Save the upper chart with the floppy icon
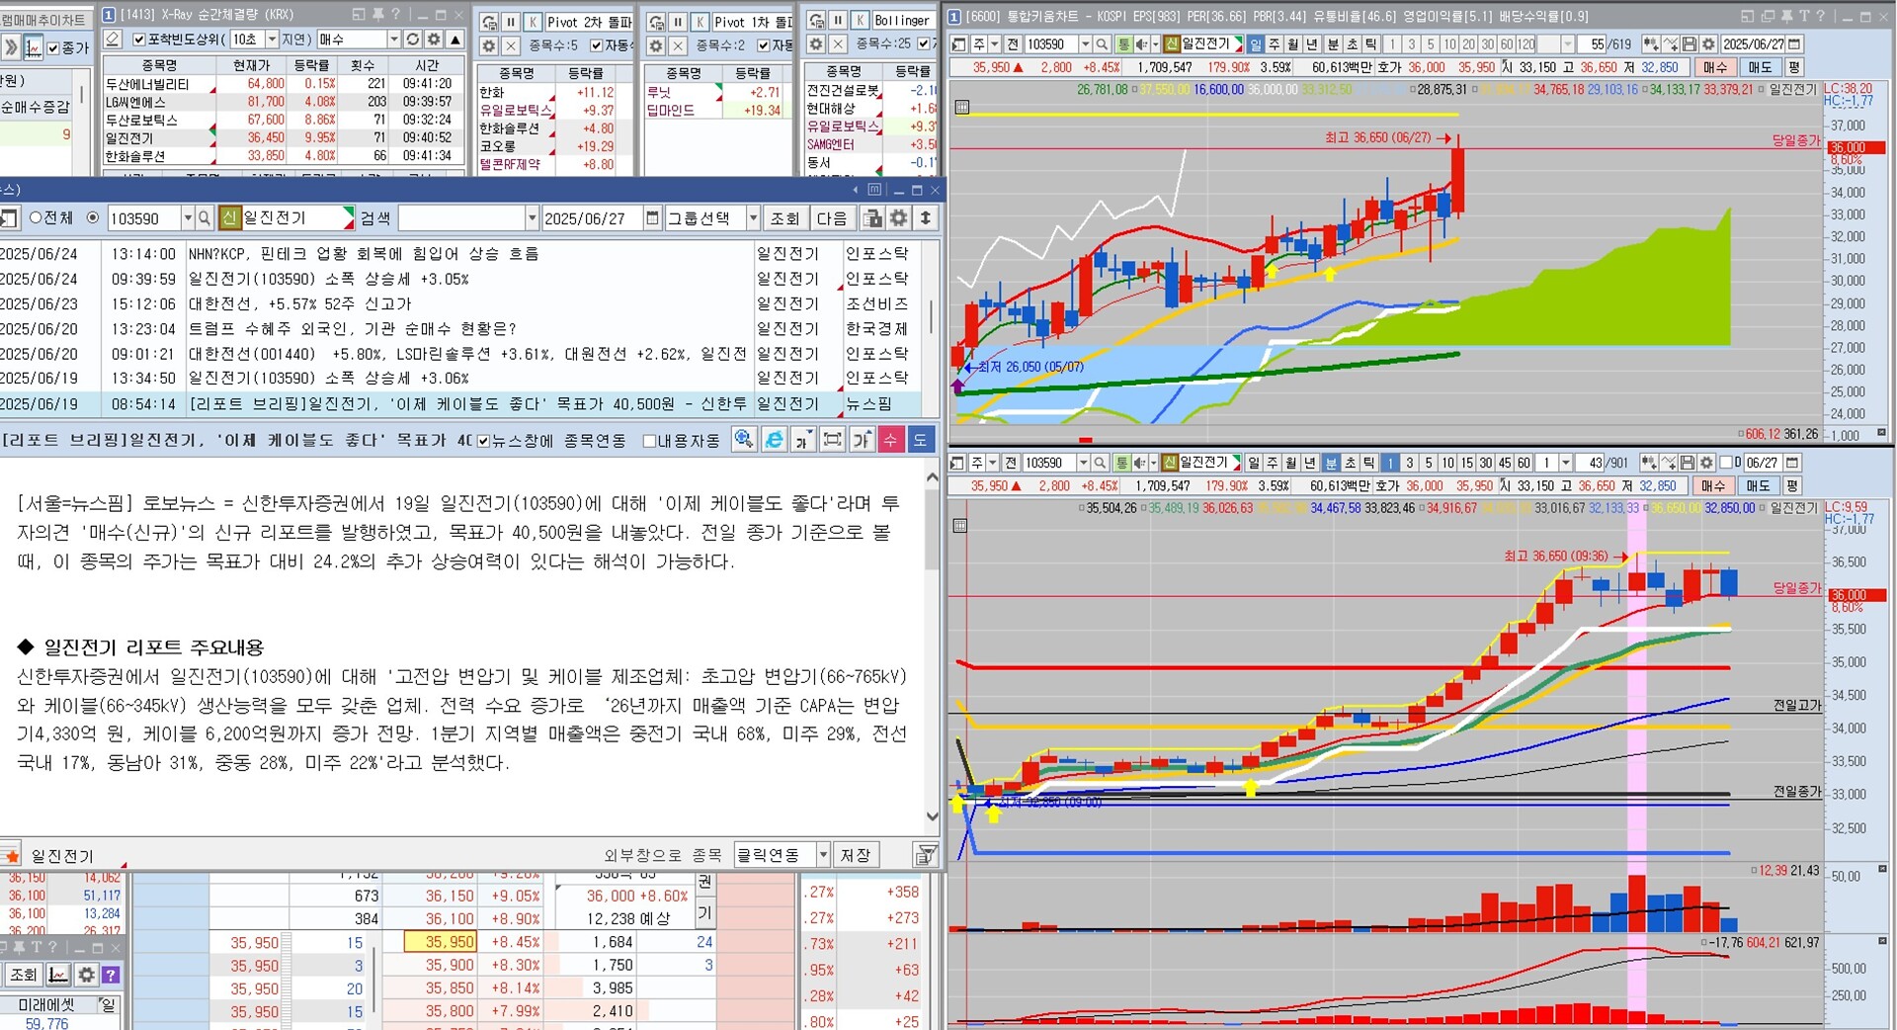 pyautogui.click(x=1689, y=44)
